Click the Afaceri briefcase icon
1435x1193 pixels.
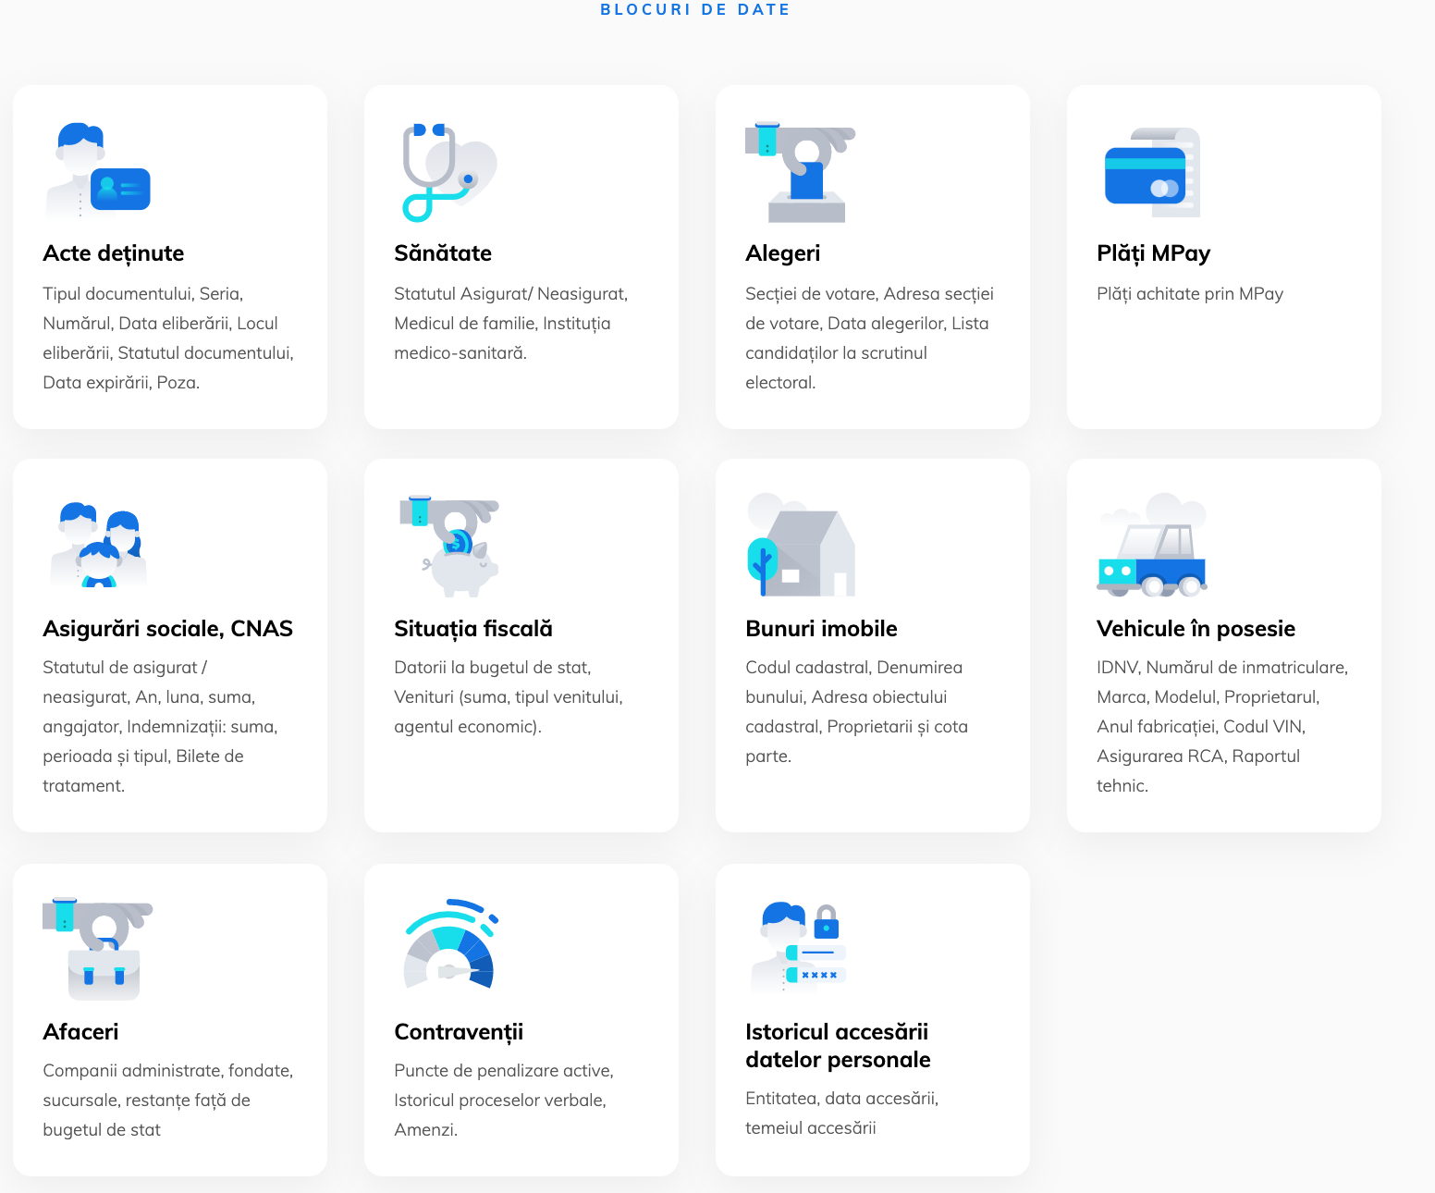tap(98, 949)
